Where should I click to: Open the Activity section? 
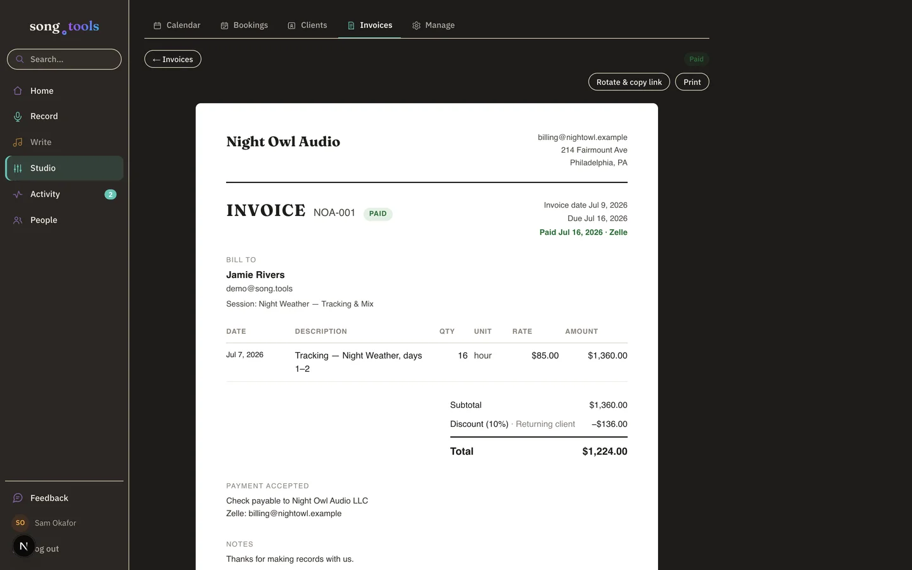(x=64, y=194)
